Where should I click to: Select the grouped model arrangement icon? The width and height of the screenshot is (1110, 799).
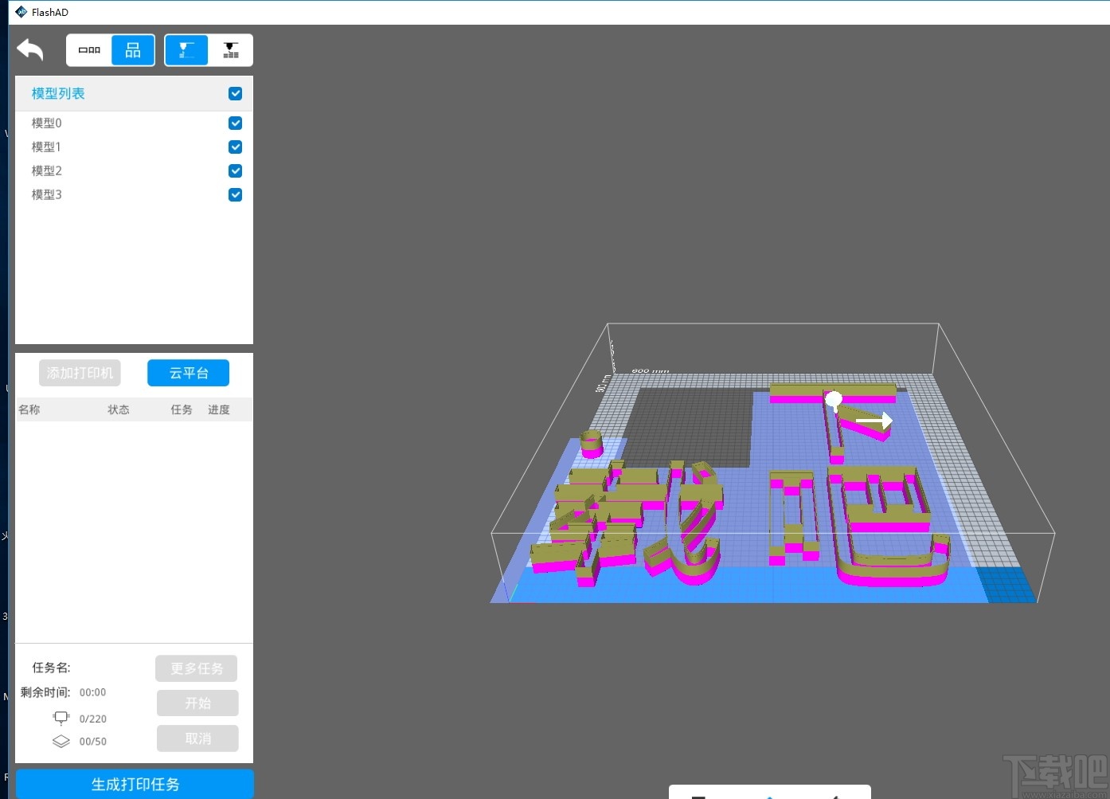[x=132, y=49]
